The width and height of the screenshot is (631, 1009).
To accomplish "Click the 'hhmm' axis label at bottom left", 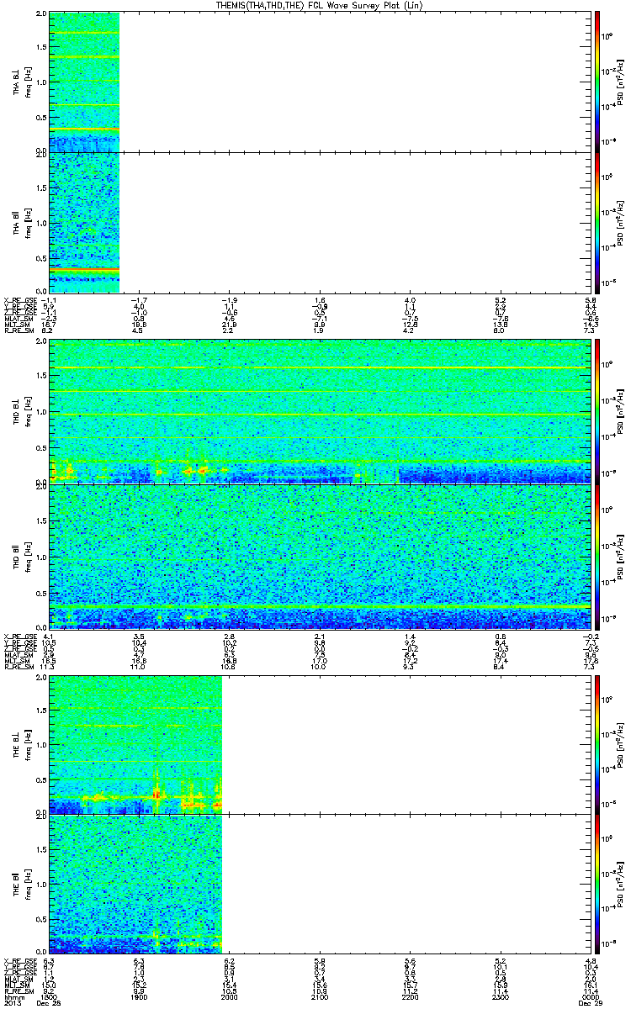I will pyautogui.click(x=13, y=998).
